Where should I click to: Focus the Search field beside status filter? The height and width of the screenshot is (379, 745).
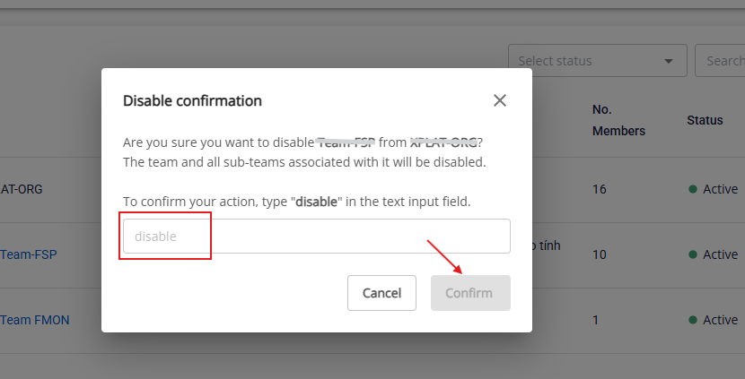point(723,61)
